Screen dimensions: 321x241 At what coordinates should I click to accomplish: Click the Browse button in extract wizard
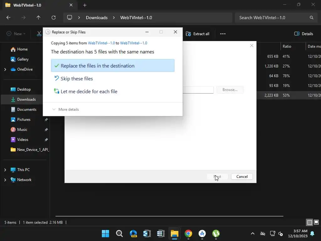(x=230, y=90)
